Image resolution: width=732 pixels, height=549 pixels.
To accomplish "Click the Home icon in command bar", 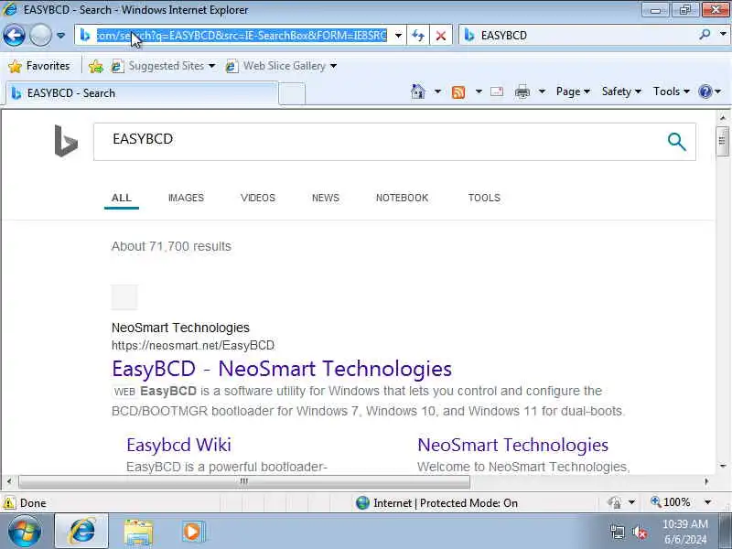I will (418, 91).
